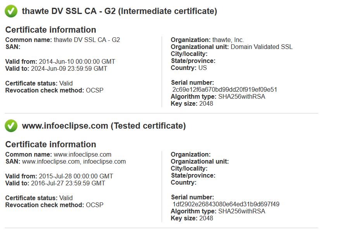338x232 pixels.
Task: Click the Country value US
Action: coord(202,68)
